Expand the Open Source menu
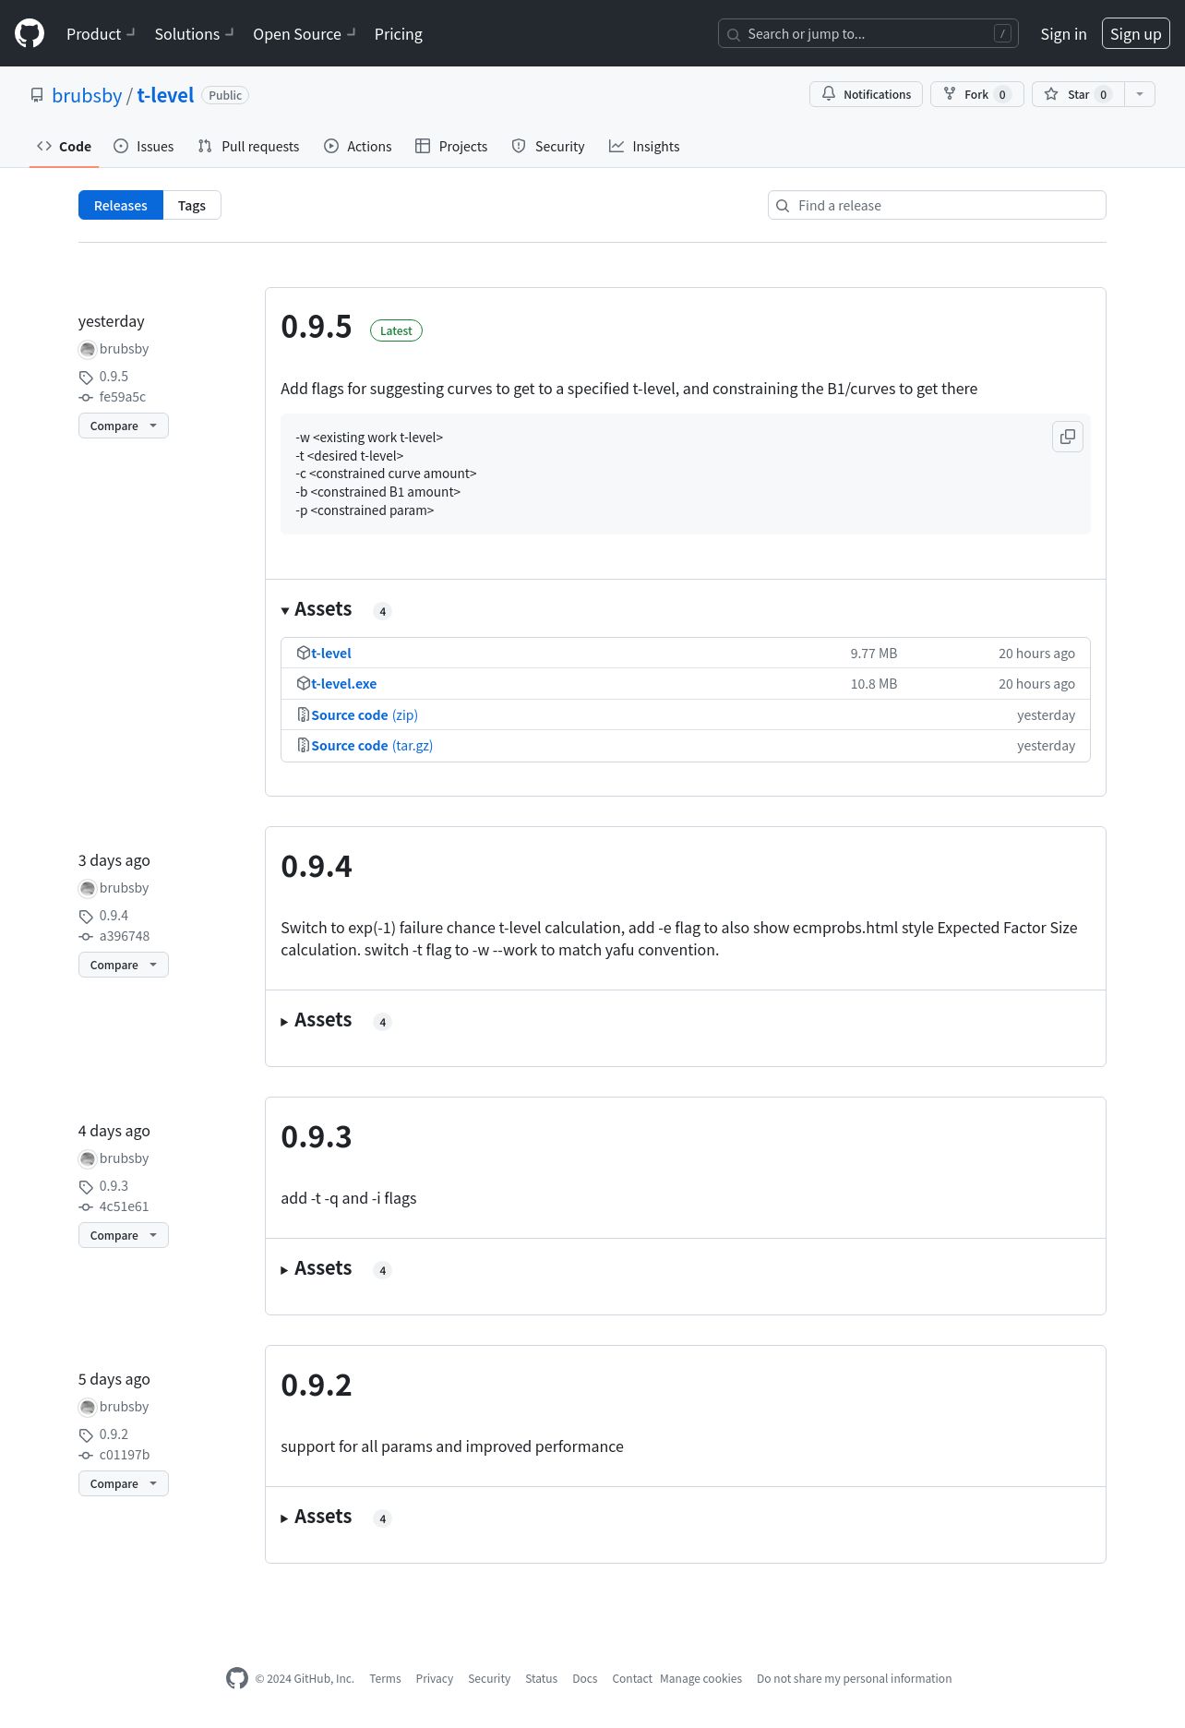1185x1728 pixels. pyautogui.click(x=305, y=34)
